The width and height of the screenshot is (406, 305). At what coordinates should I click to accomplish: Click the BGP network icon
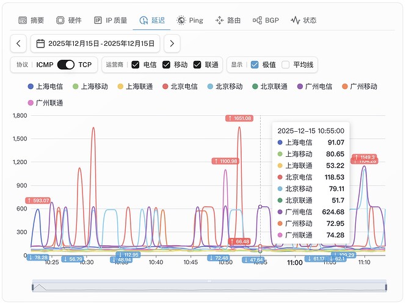[x=257, y=20]
